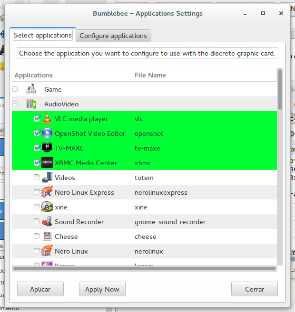Click the Nero Linux Express icon
This screenshot has height=312, width=295.
pos(47,192)
